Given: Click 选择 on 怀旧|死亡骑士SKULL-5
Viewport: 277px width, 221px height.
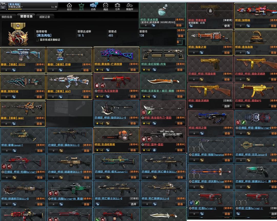Looking at the screenshot, I should [133, 204].
